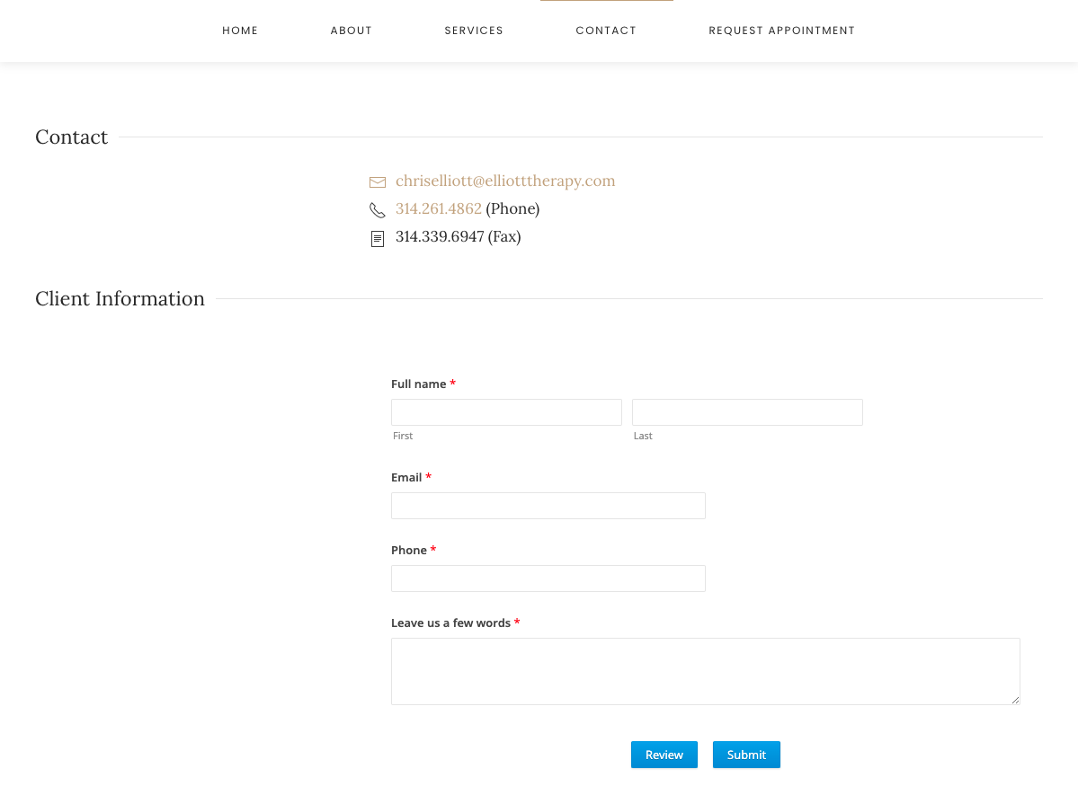Image resolution: width=1078 pixels, height=786 pixels.
Task: Click into the Email input field
Action: click(x=548, y=506)
